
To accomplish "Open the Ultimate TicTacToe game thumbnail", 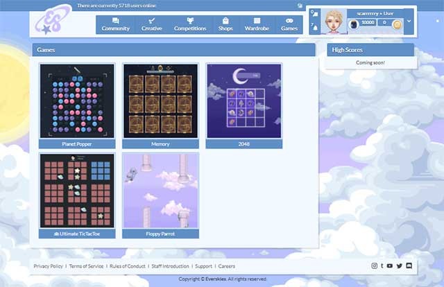I will (x=77, y=191).
